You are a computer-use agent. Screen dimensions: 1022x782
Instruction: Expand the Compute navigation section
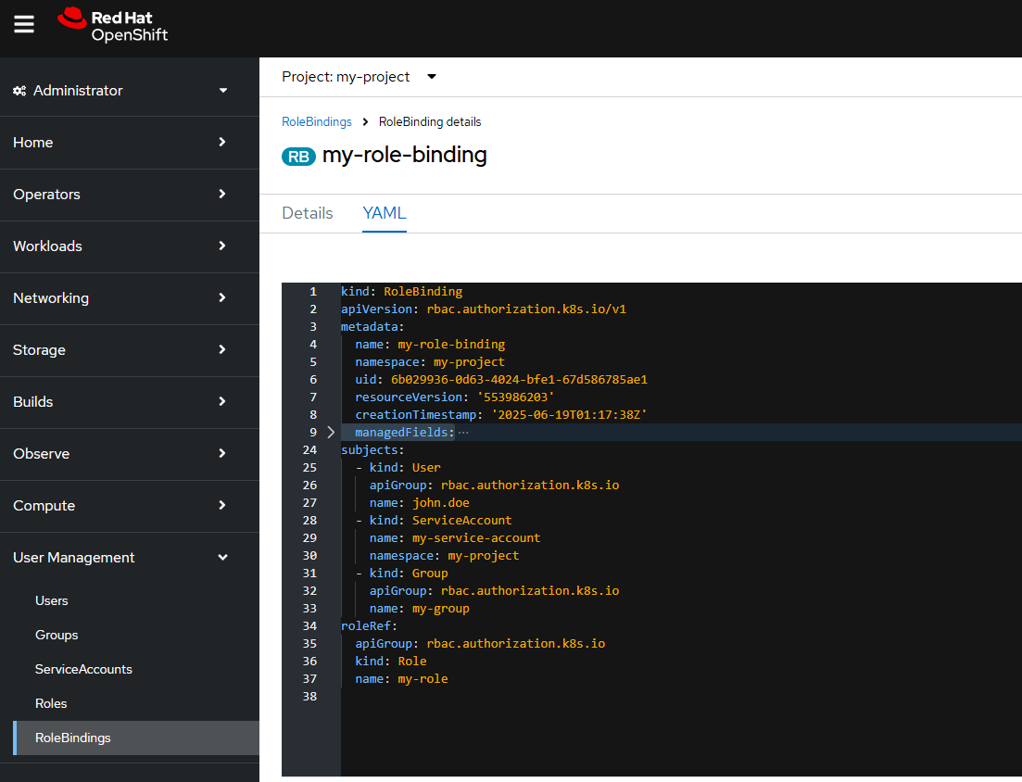click(130, 506)
